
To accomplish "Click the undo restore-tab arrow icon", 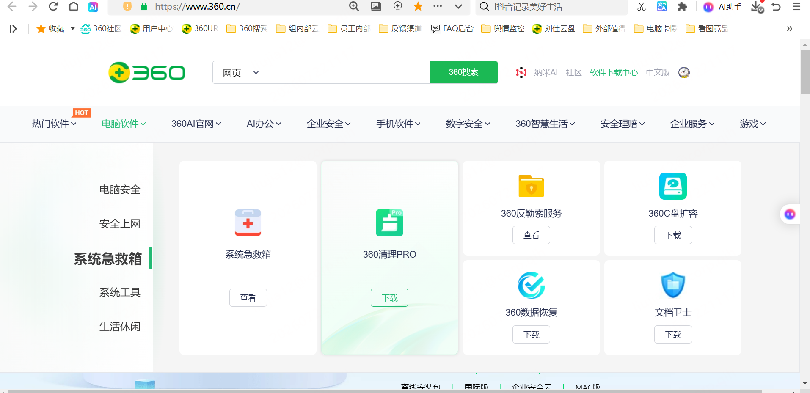I will point(777,7).
